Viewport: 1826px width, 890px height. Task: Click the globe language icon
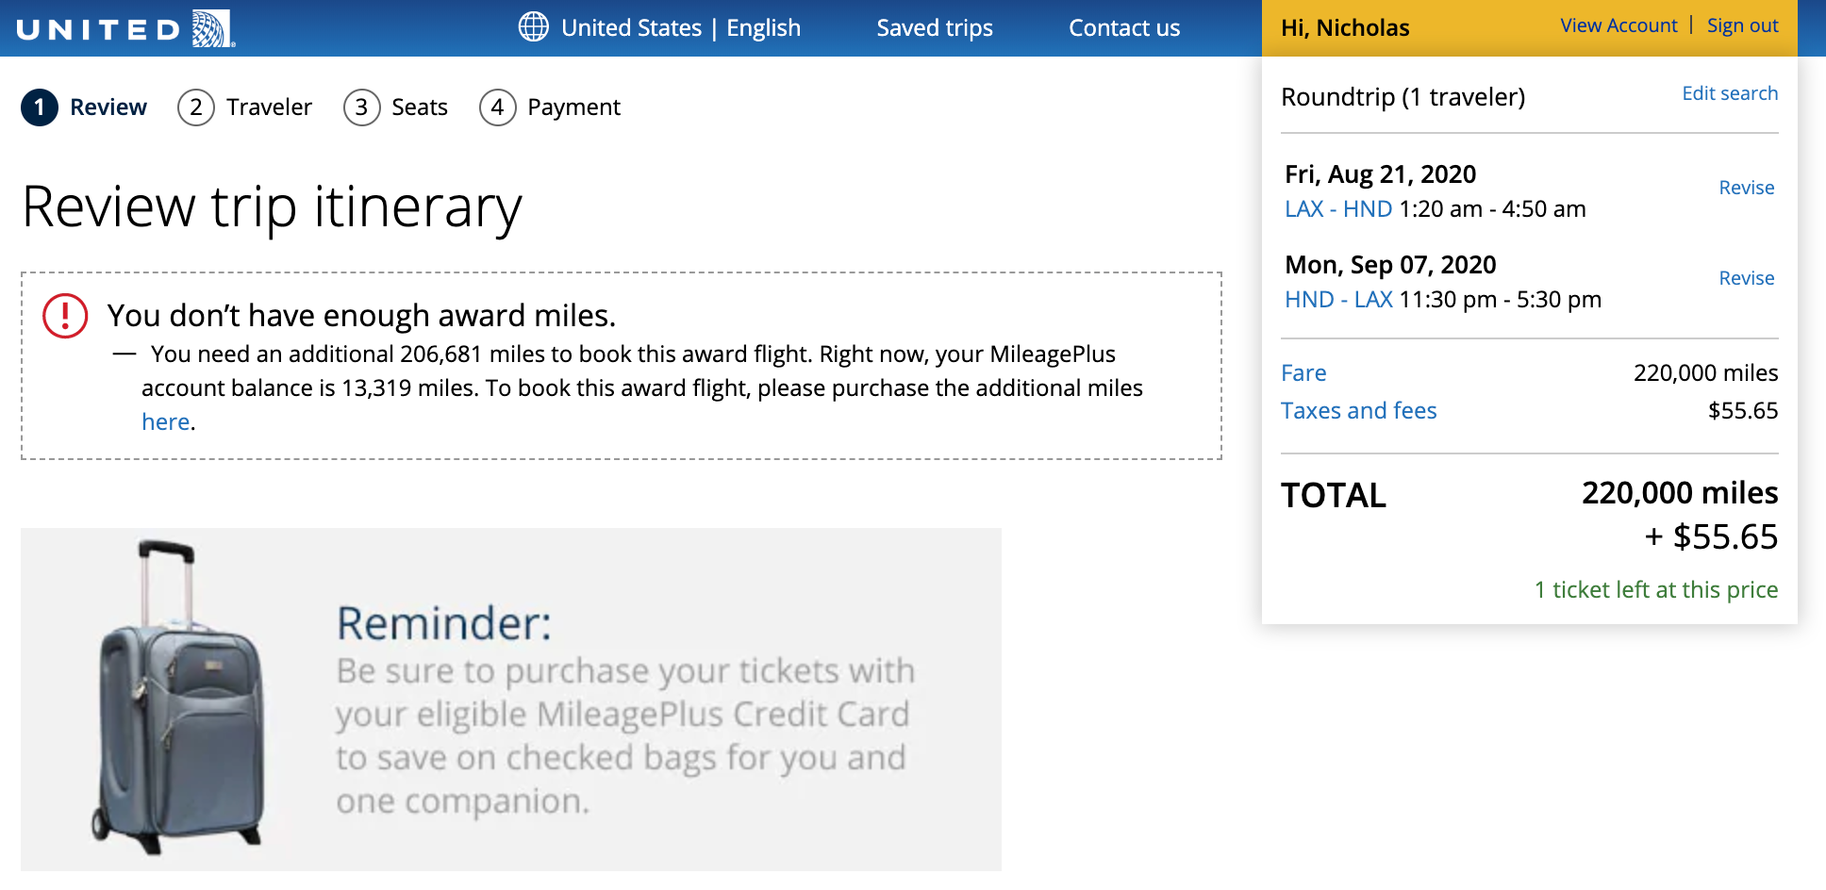click(x=534, y=26)
